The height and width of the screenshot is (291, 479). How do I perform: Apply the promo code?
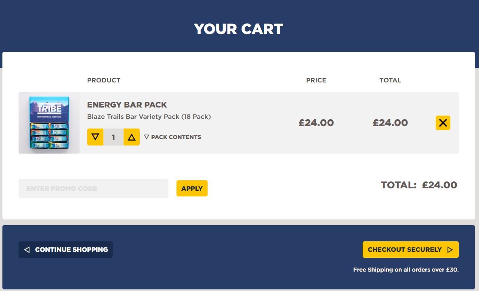(x=192, y=188)
